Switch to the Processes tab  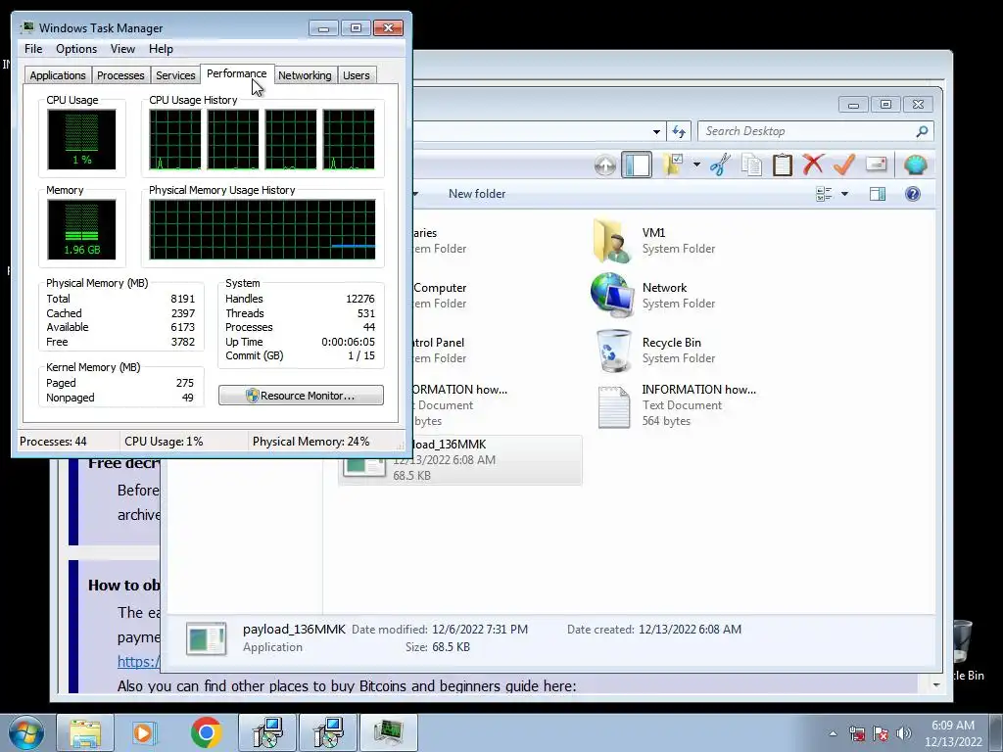tap(120, 75)
